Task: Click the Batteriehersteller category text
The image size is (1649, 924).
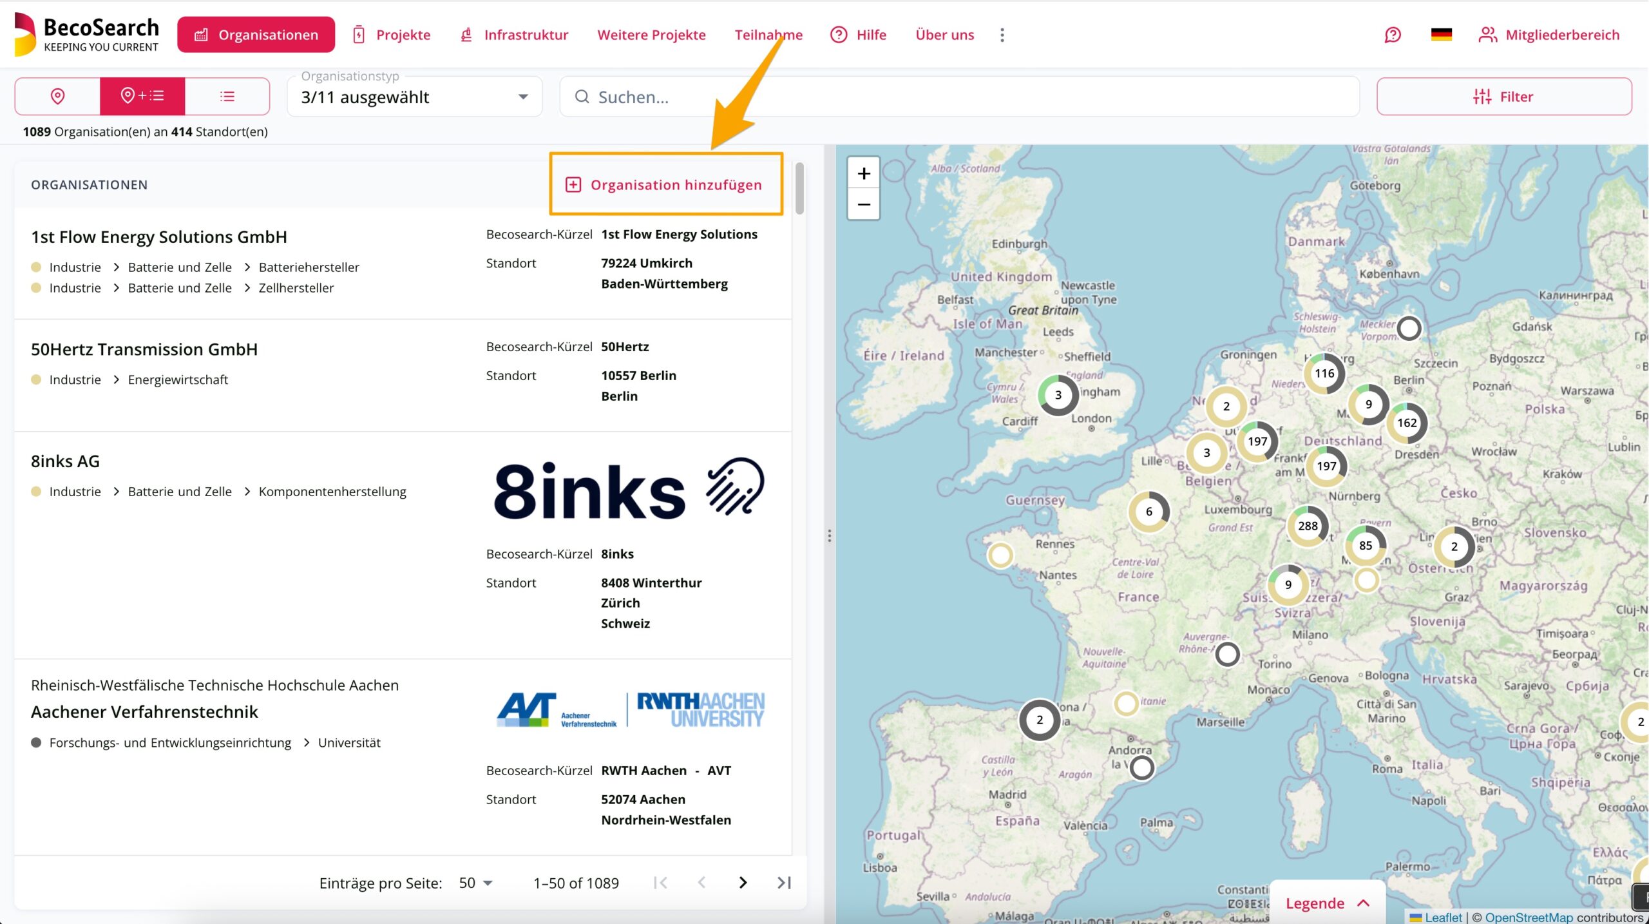Action: 309,267
